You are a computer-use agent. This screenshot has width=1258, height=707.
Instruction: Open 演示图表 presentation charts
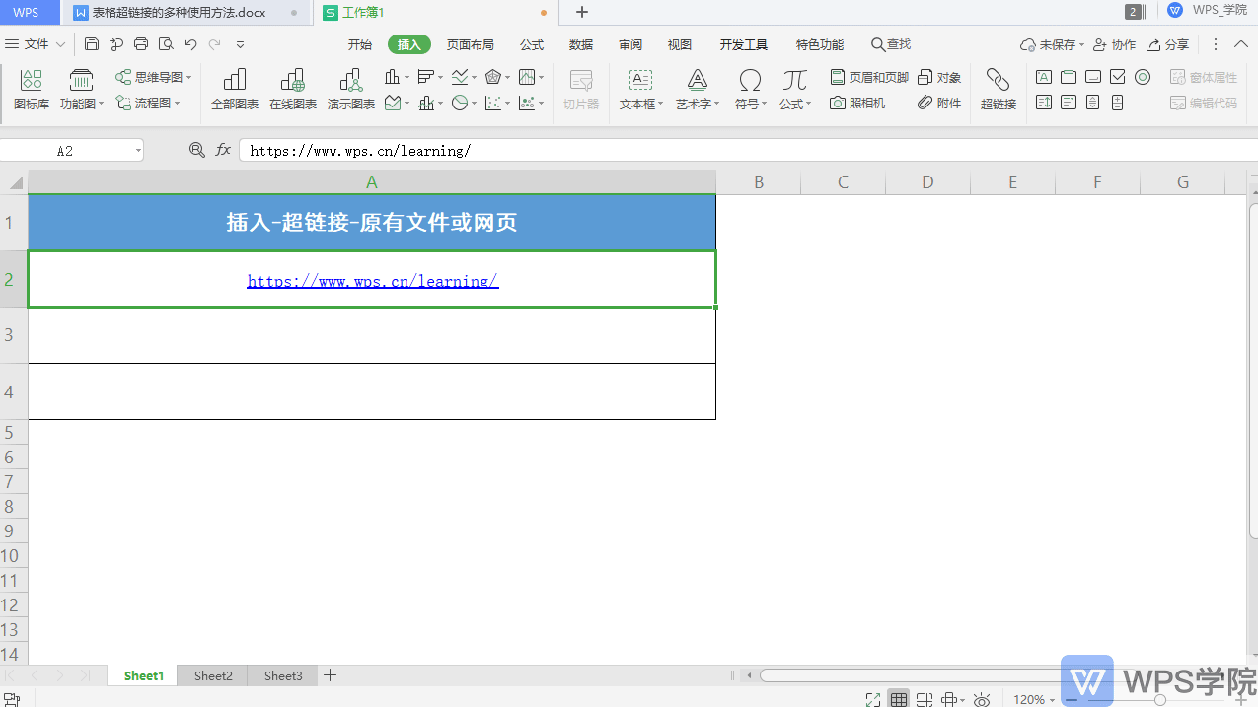tap(351, 89)
